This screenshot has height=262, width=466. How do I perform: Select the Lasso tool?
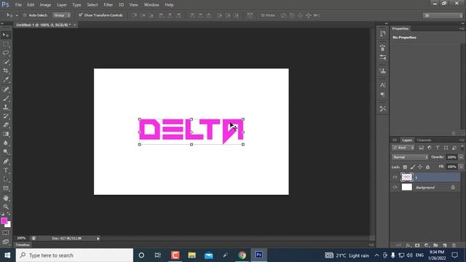[x=6, y=53]
